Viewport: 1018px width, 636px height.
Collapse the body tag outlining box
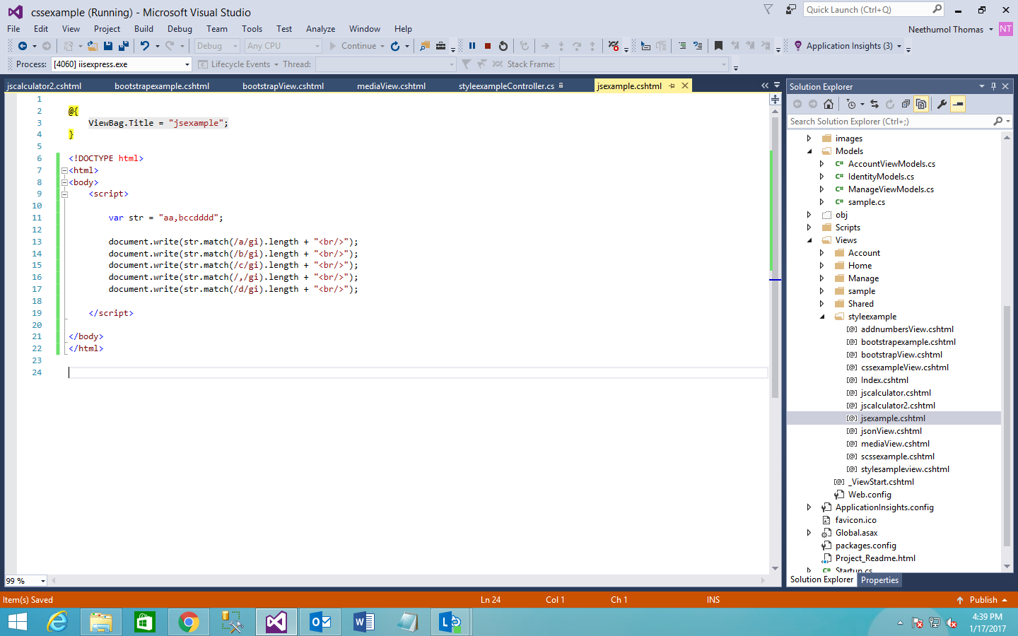click(64, 182)
